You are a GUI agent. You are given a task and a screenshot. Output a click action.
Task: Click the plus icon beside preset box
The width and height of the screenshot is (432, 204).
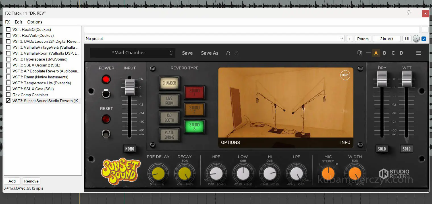(350, 39)
